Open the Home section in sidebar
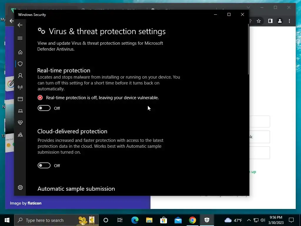Screen dimensions: 301x226 click(x=20, y=52)
